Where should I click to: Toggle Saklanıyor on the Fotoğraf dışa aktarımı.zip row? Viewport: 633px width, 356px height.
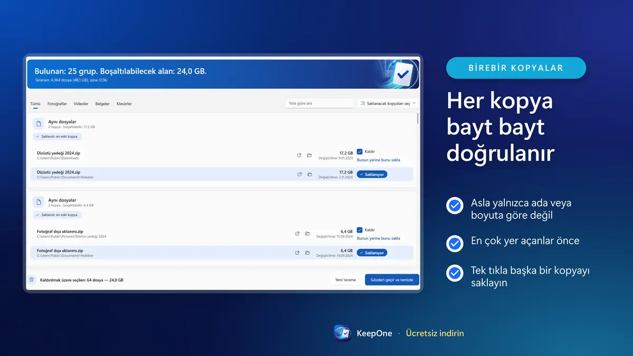(372, 253)
